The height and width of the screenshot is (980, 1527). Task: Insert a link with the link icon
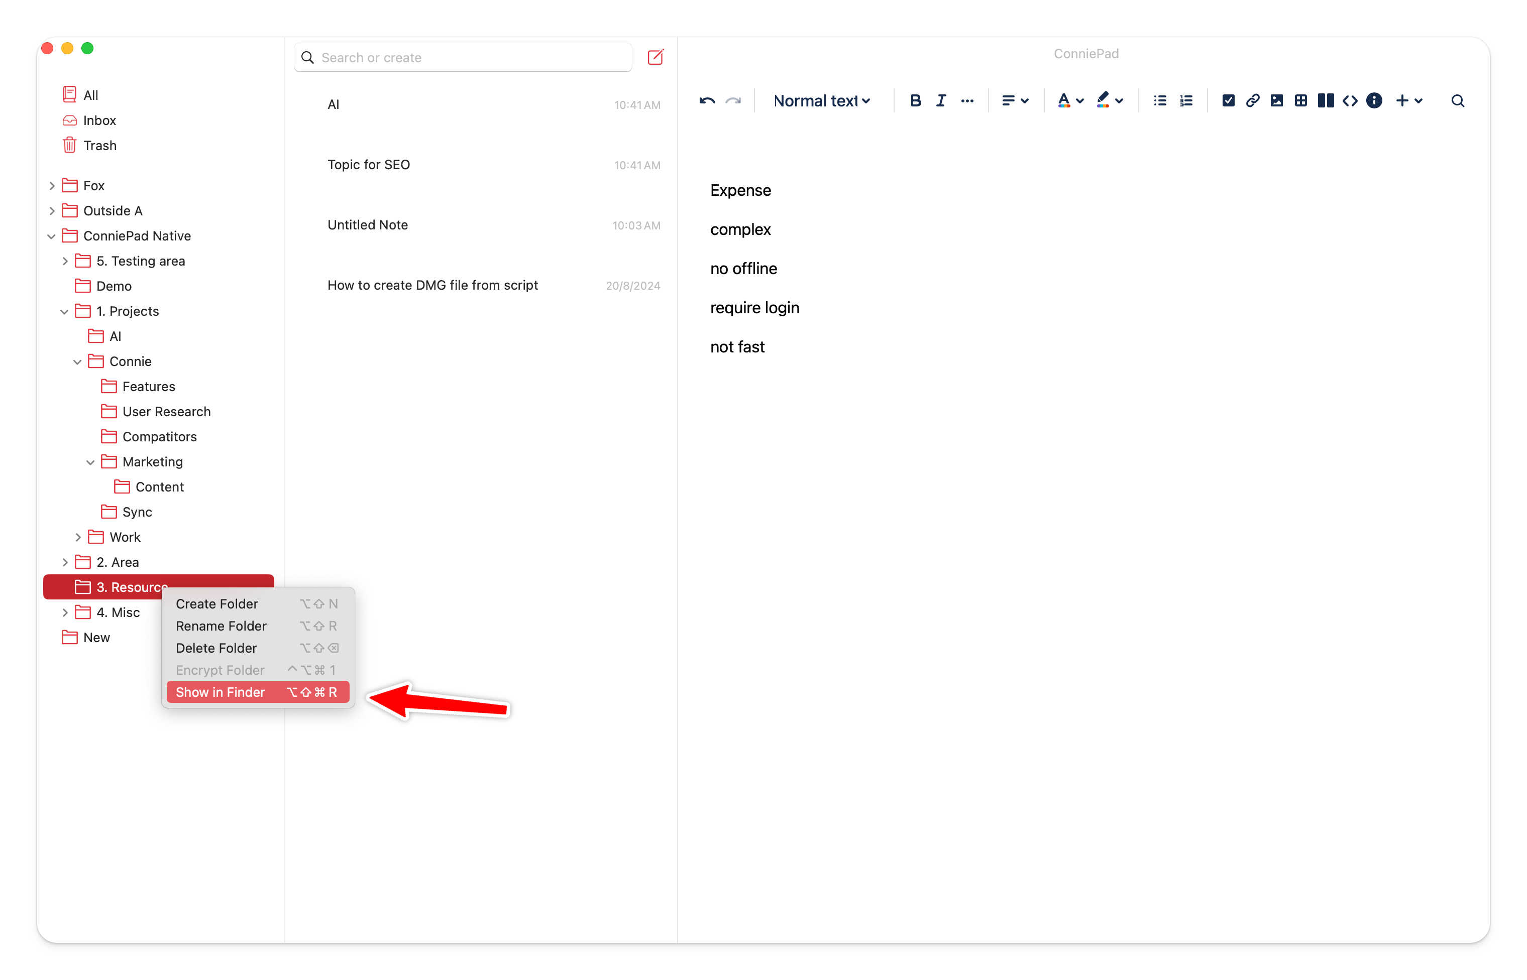1252,100
